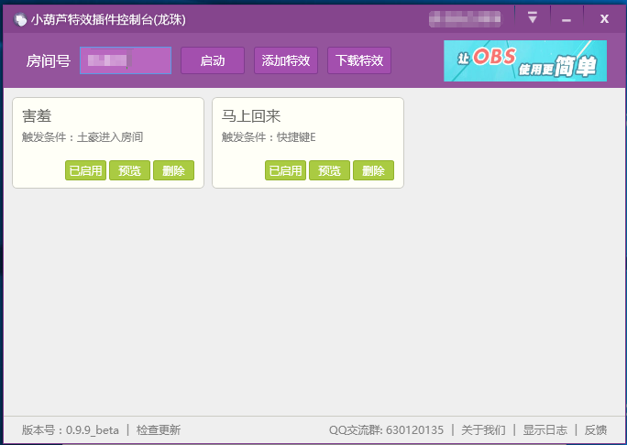Delete the 害羞 effect

(x=173, y=170)
